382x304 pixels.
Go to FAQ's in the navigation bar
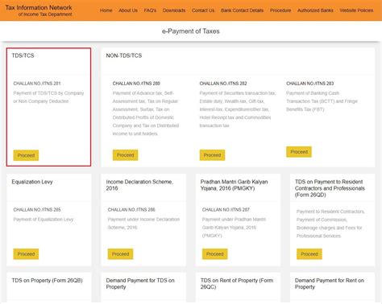pyautogui.click(x=150, y=10)
